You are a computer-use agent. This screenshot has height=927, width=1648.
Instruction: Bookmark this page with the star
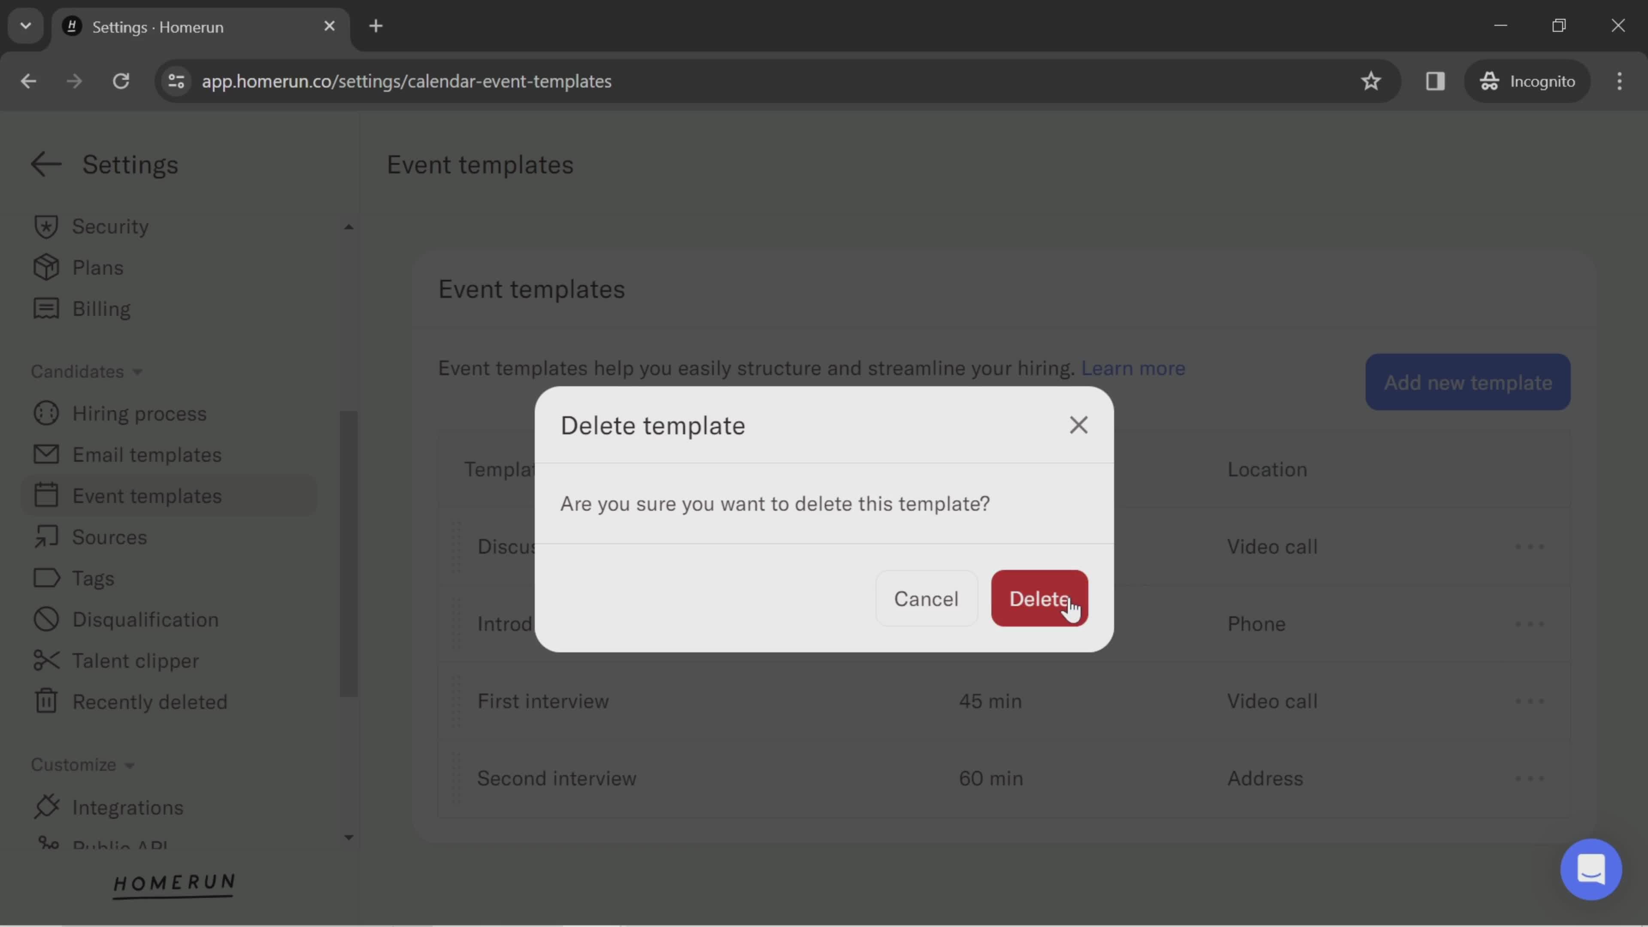click(1370, 81)
